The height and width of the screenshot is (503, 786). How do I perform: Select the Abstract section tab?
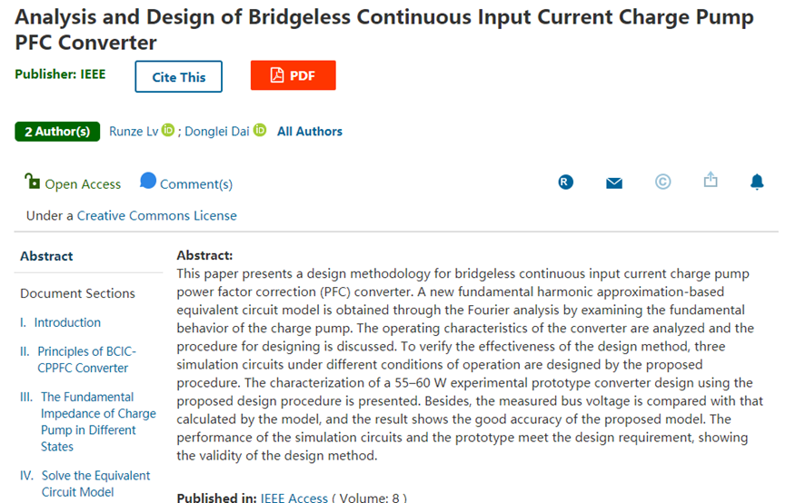(x=46, y=256)
